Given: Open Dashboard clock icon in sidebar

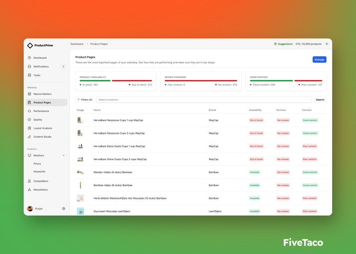Looking at the screenshot, I should (29, 58).
